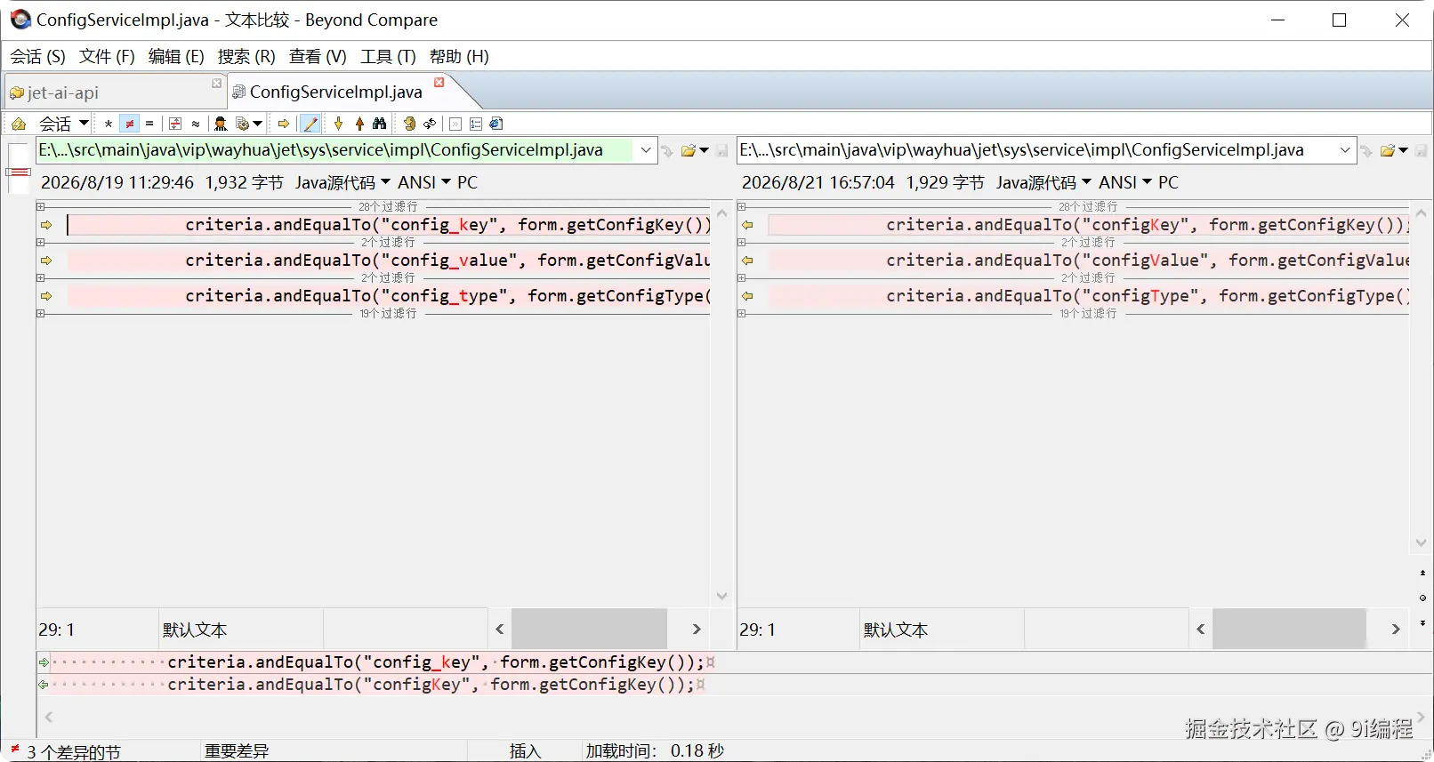Viewport: 1434px width, 762px height.
Task: Open Find with the binoculars icon
Action: pos(380,124)
